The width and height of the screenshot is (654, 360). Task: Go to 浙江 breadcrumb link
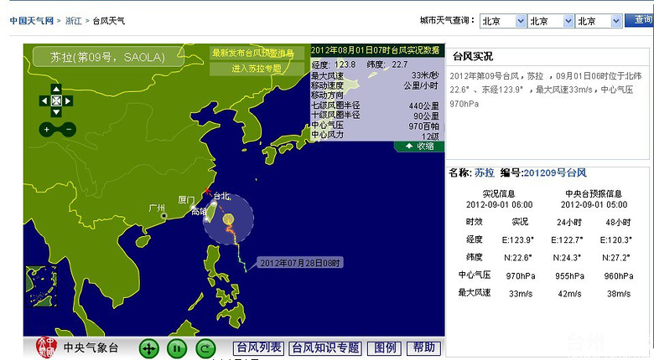click(x=74, y=21)
